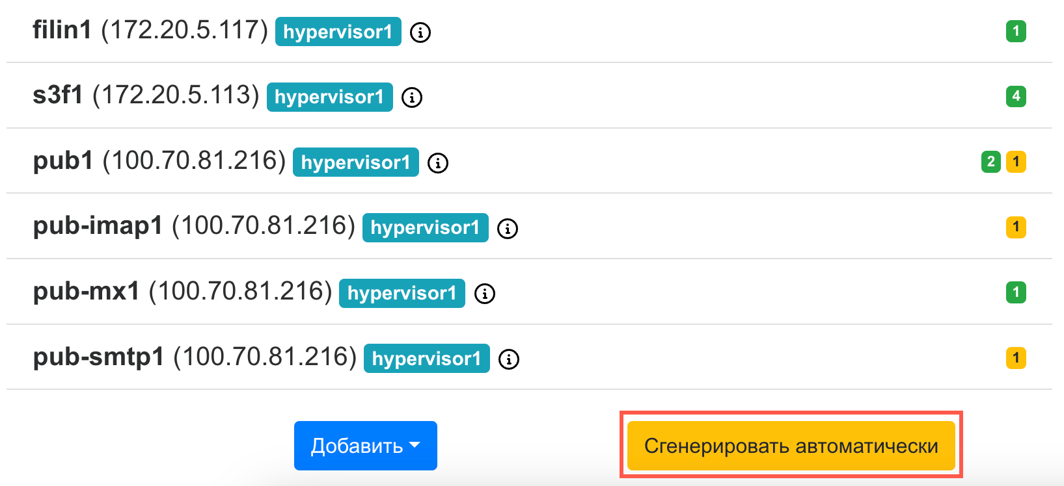Click green badge 4 on s3f1 row
Image resolution: width=1064 pixels, height=486 pixels.
tap(1016, 96)
